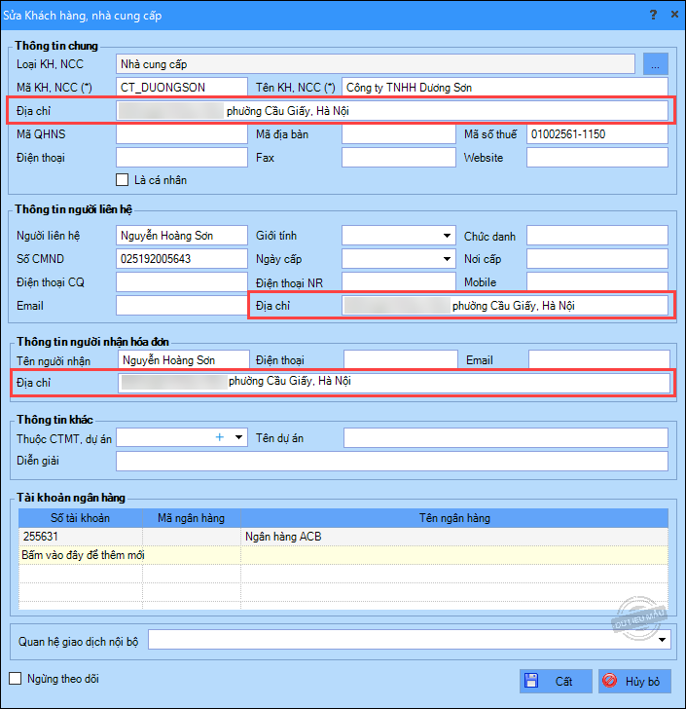Click the Điện thoại CQ field
686x709 pixels.
point(182,282)
